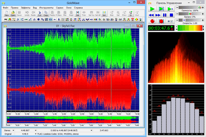Open the Инструменты menu

(46, 8)
